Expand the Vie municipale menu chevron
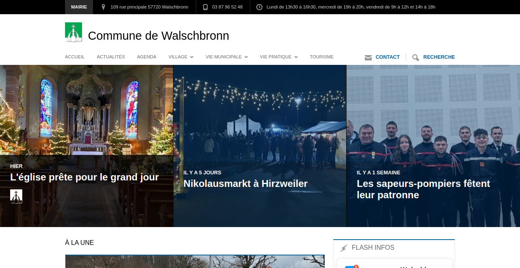This screenshot has height=268, width=520. [x=246, y=57]
